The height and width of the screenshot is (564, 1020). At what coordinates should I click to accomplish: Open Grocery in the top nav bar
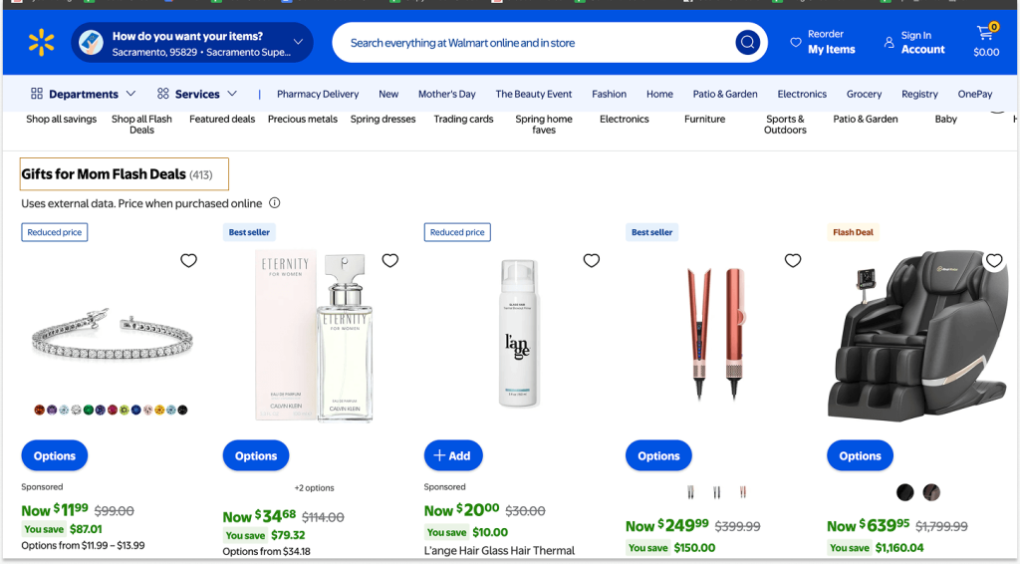click(x=864, y=94)
